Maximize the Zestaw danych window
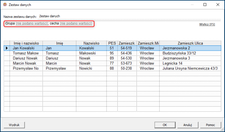225x132 pixels. click(x=205, y=5)
